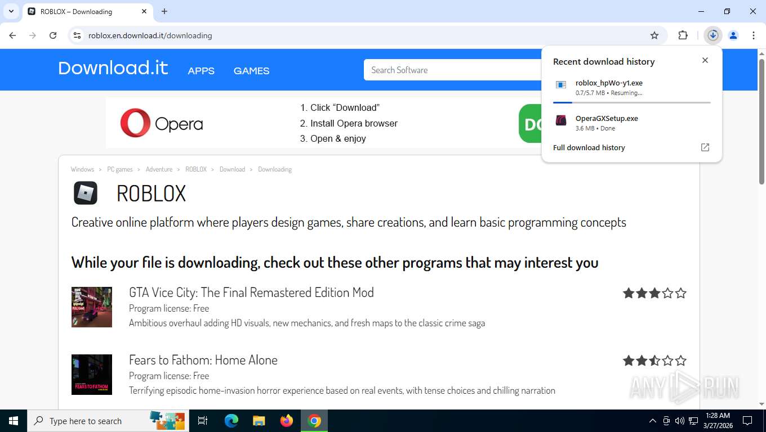Click the Download breadcrumb link
Screen dimensions: 766x432
coord(232,169)
